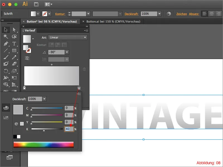Switch to Button.ai bei 150 % tab
223x167 pixels.
click(x=113, y=21)
